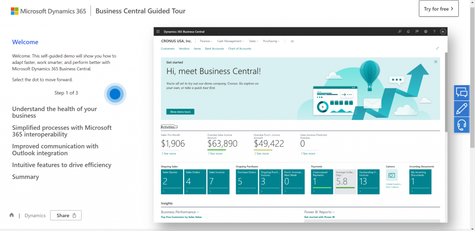
Task: Open the Activities dropdown
Action: pos(169,127)
